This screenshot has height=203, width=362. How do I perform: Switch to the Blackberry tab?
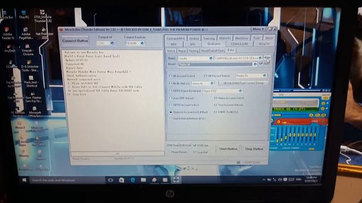[x=242, y=38]
